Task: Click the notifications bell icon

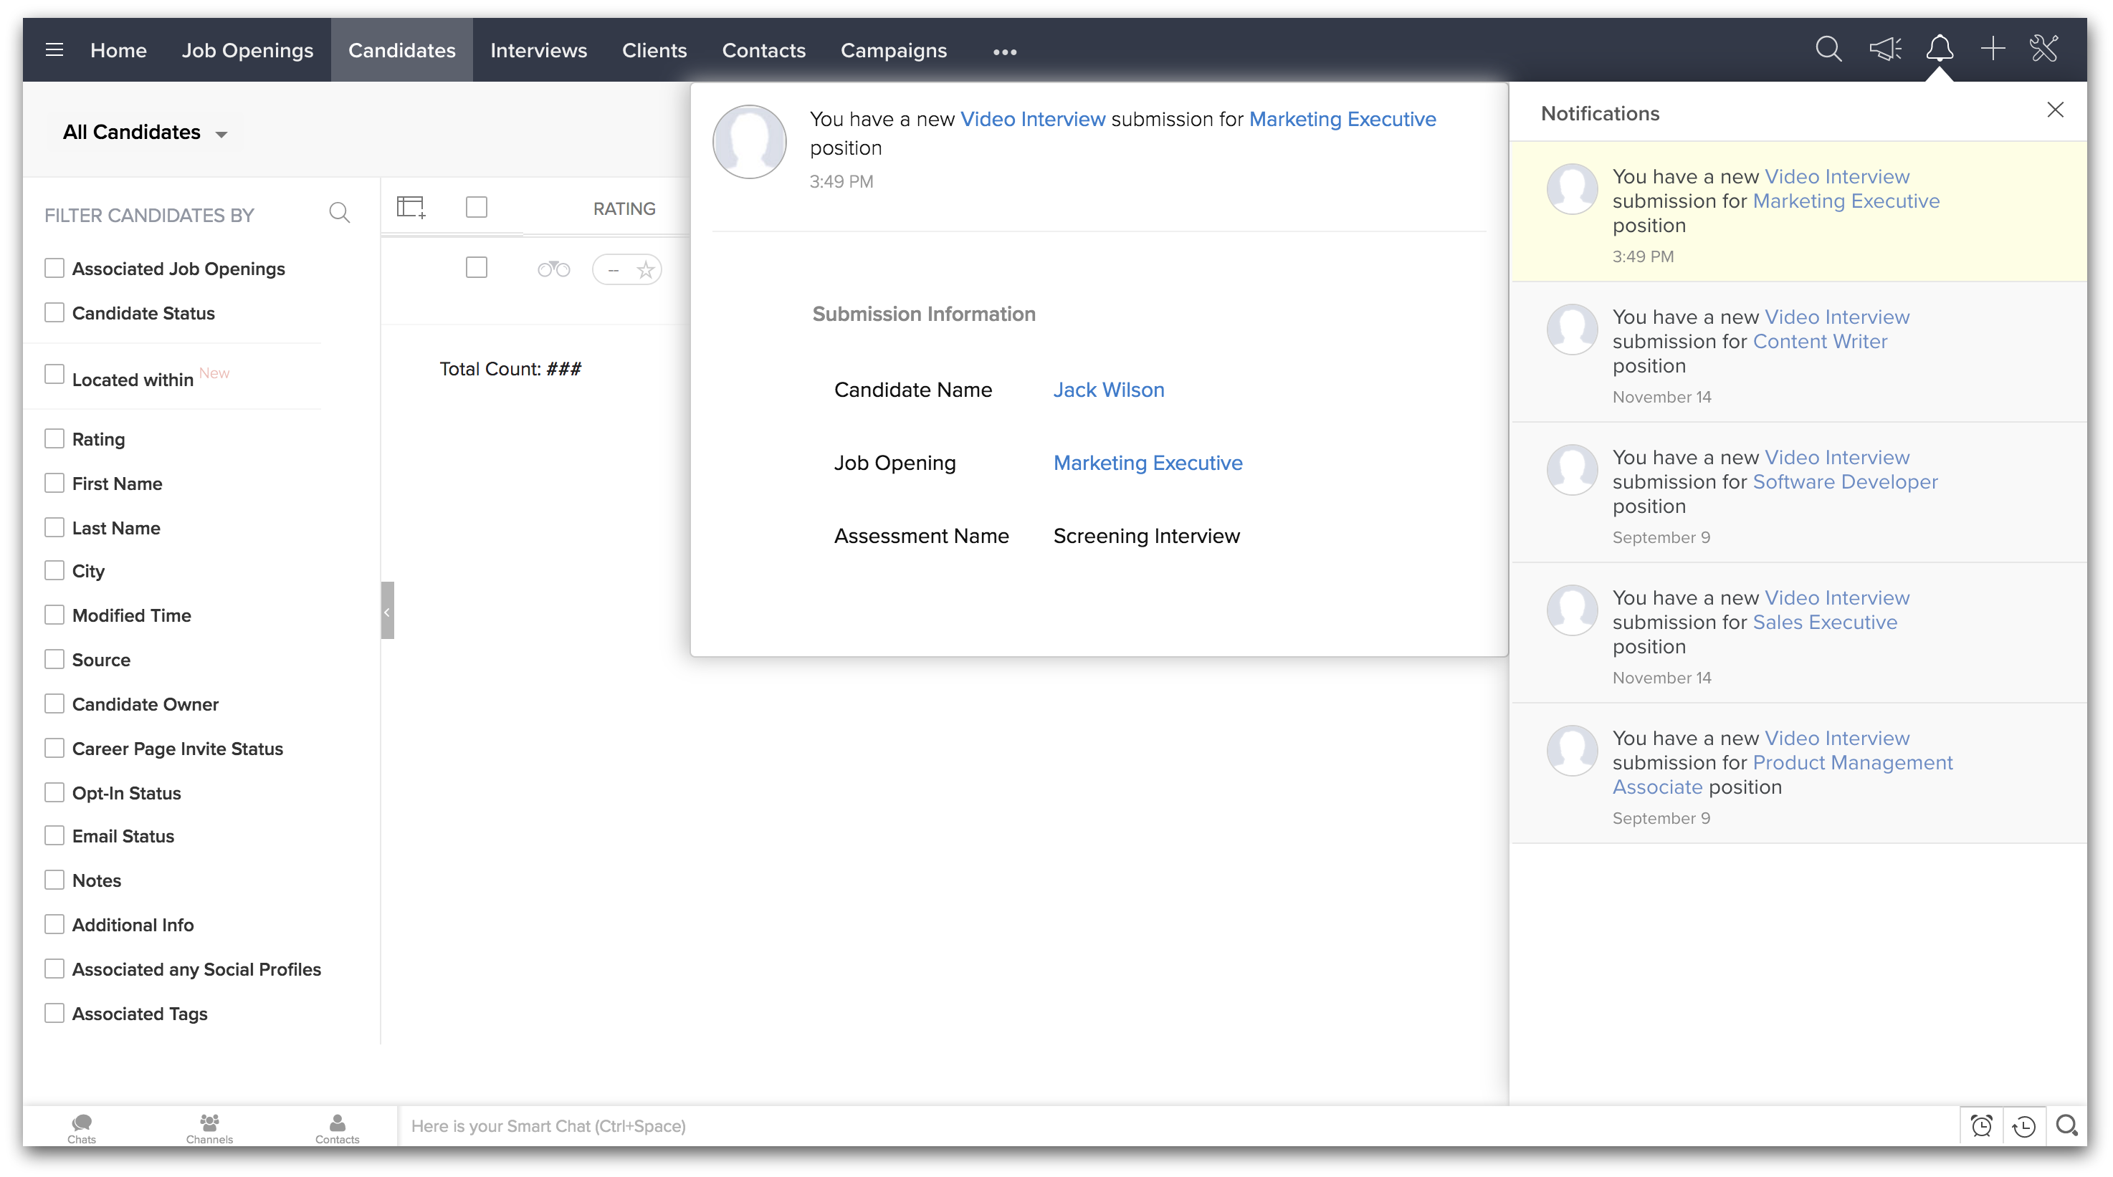Action: click(1939, 49)
